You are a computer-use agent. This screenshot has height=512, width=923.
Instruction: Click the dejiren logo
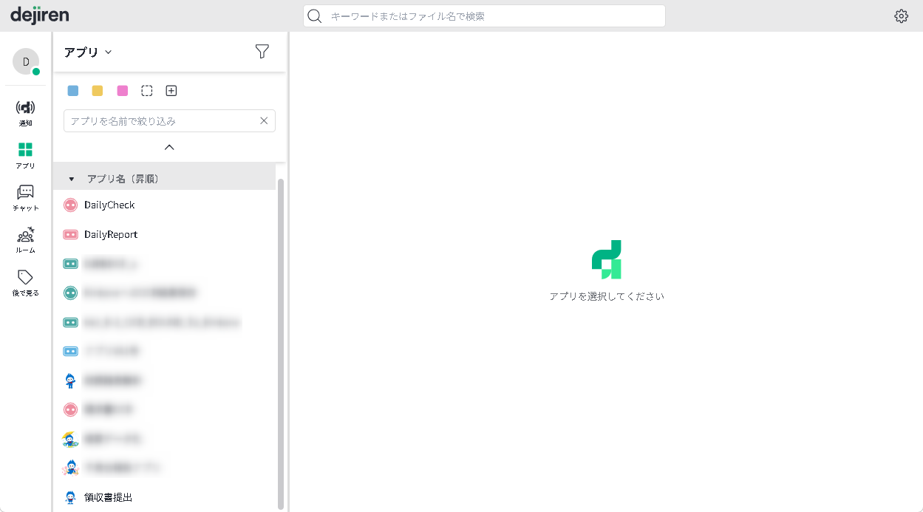click(x=39, y=15)
